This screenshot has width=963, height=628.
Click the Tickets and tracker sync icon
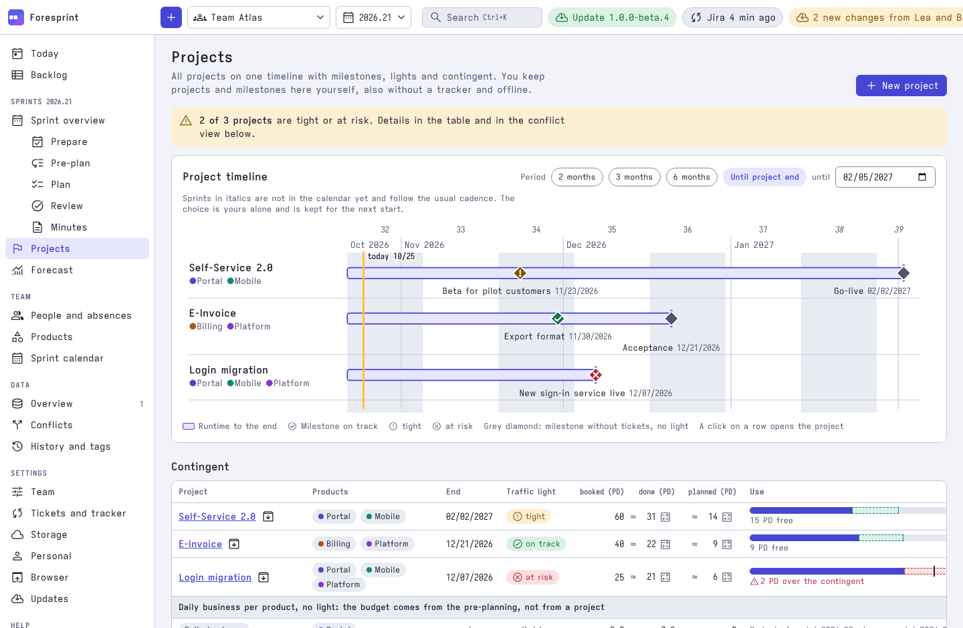click(x=17, y=513)
